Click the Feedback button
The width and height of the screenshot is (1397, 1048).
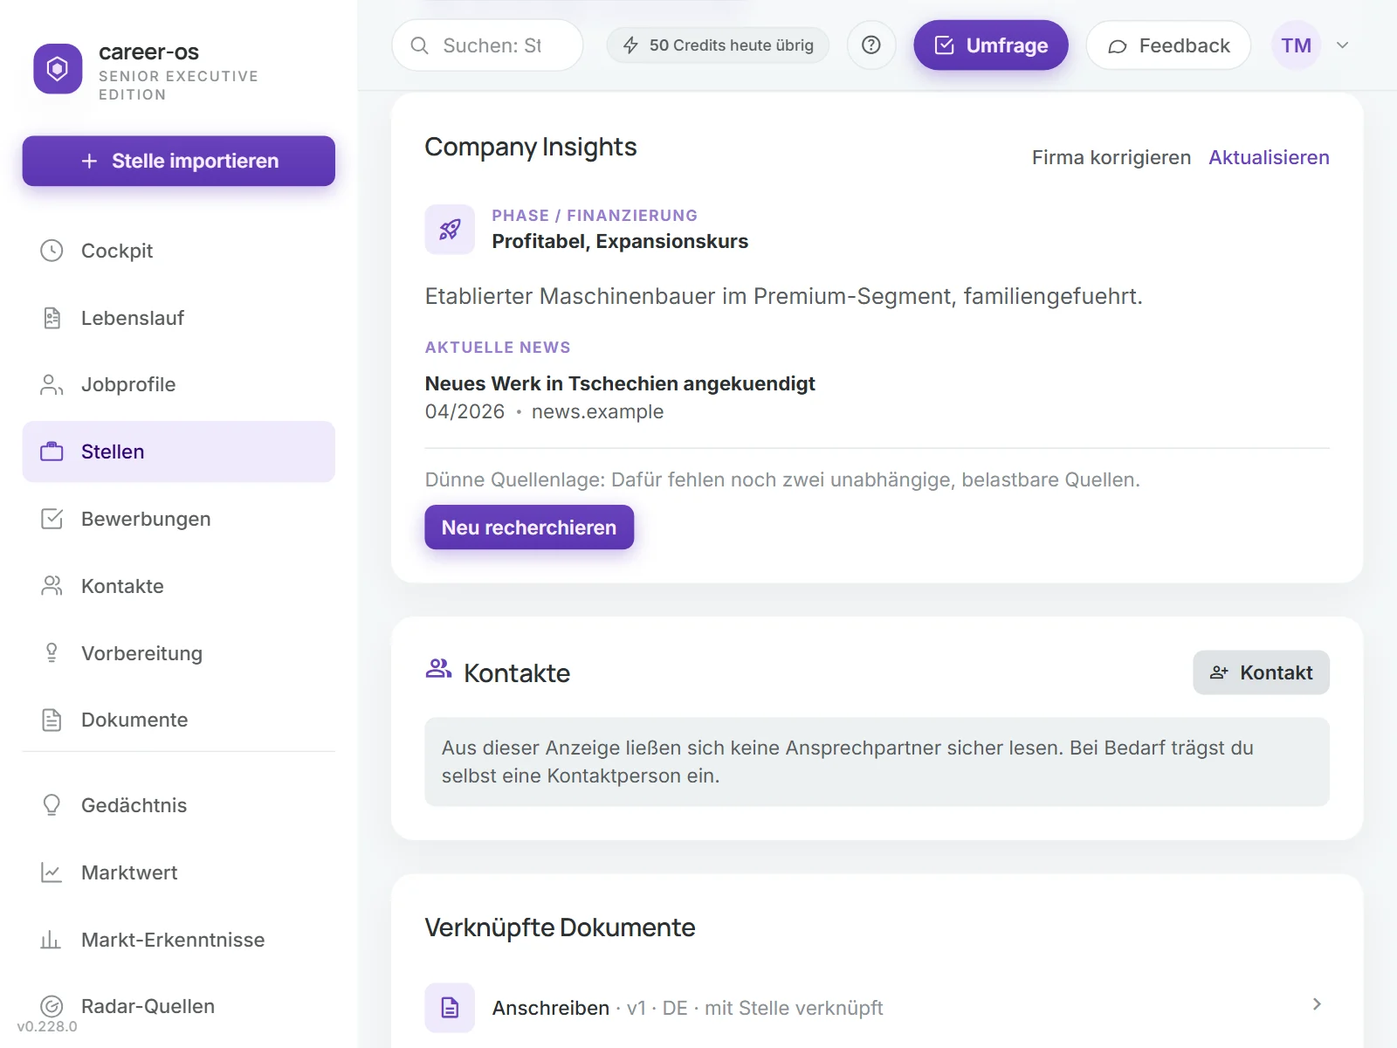tap(1168, 45)
